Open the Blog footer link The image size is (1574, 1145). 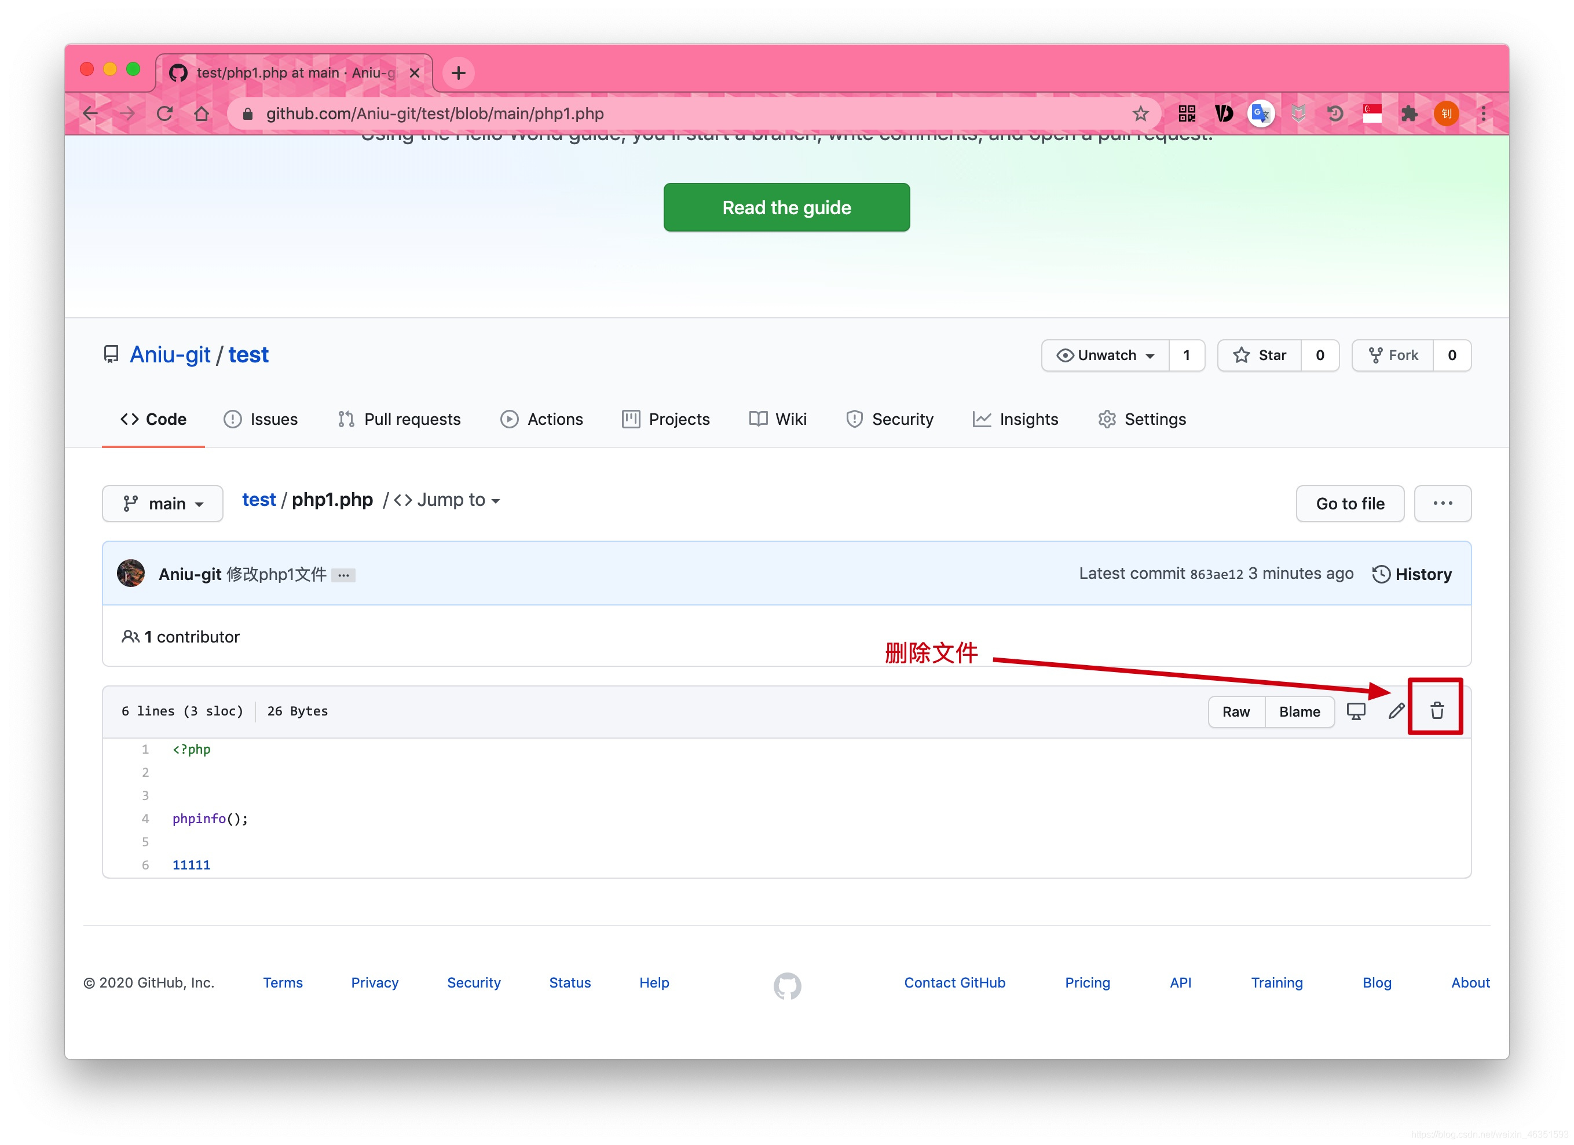1377,983
